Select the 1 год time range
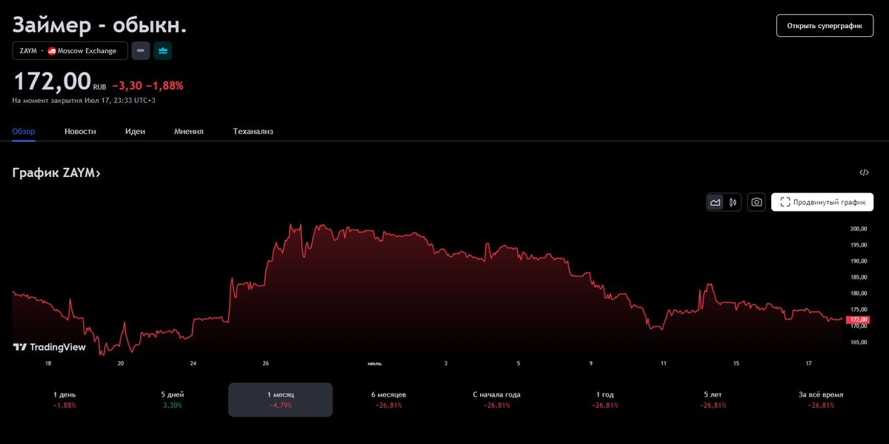 click(x=605, y=400)
